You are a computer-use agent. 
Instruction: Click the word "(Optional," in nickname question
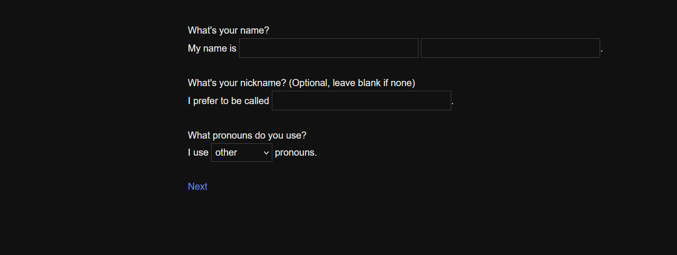point(309,83)
